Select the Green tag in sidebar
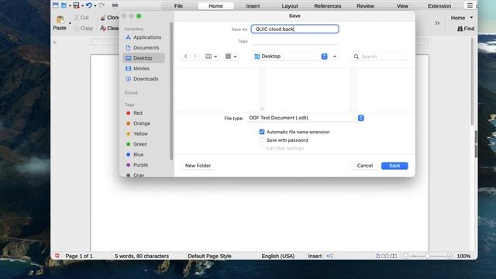This screenshot has width=496, height=279. click(x=137, y=144)
